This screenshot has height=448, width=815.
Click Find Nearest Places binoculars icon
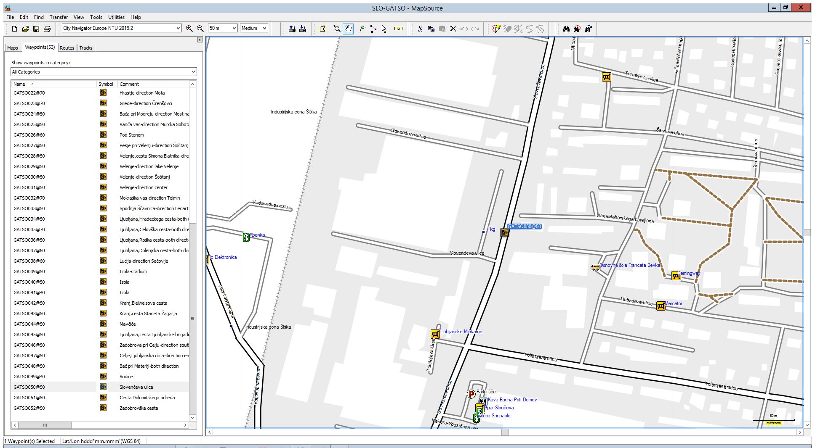(x=577, y=29)
